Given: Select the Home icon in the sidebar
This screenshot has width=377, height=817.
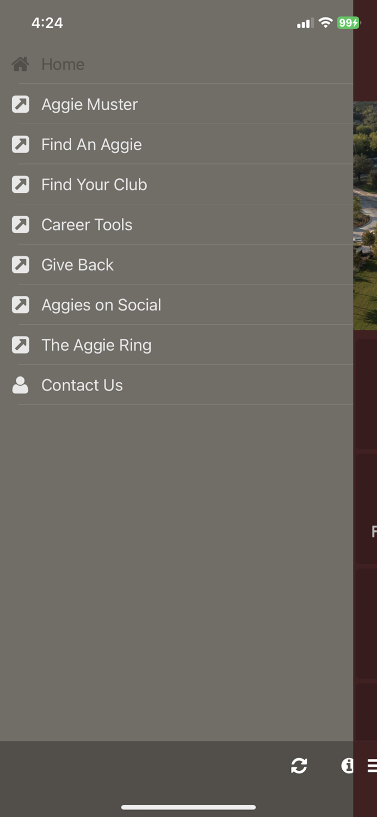Looking at the screenshot, I should [20, 64].
